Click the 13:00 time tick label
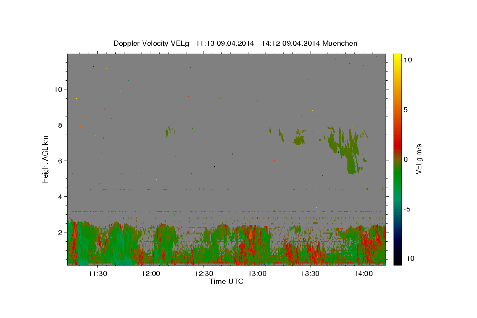Viewport: 477px width, 318px height. click(x=257, y=273)
